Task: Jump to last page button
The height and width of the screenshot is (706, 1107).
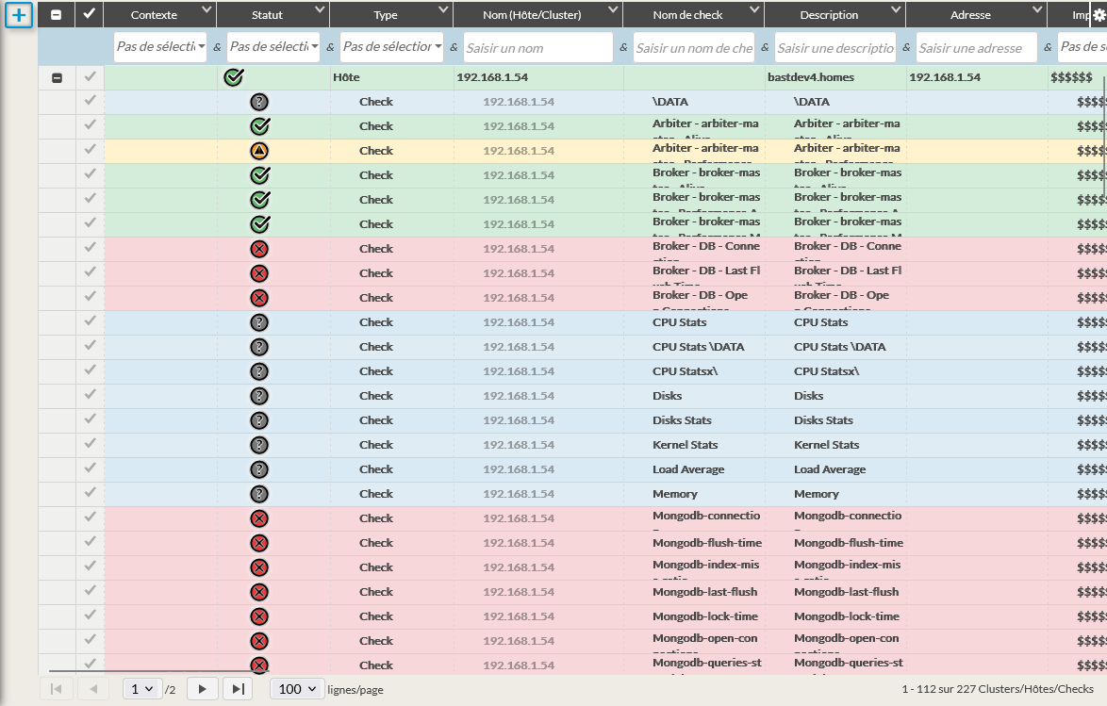Action: pos(238,689)
